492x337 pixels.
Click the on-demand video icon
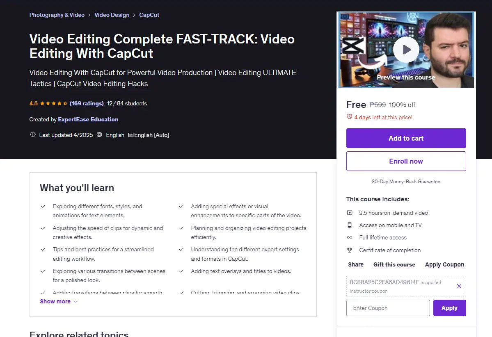pyautogui.click(x=350, y=213)
